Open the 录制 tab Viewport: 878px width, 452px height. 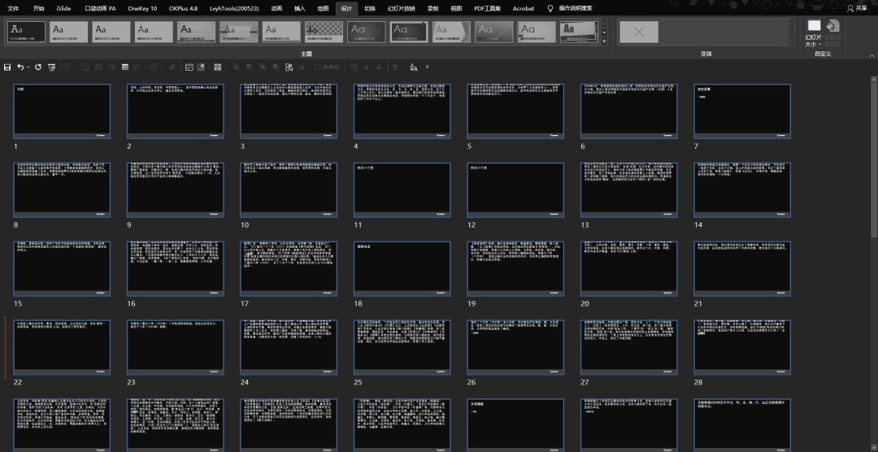pos(432,8)
